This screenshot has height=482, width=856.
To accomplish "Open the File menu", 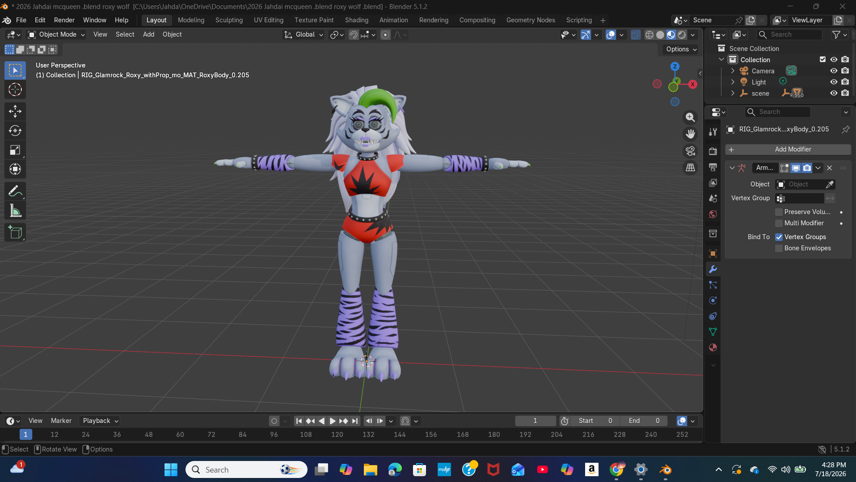I will 21,20.
